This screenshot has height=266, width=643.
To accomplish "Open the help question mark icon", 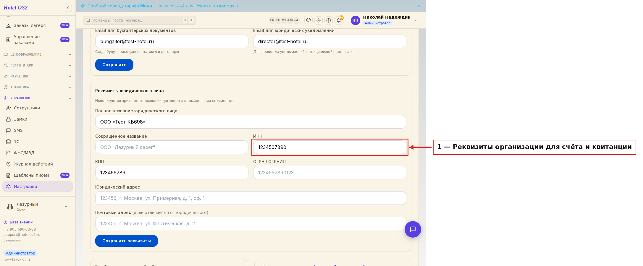I will tap(329, 20).
